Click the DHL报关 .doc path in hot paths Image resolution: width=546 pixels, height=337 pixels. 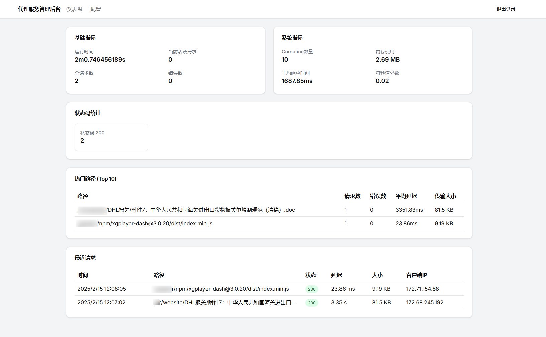200,210
